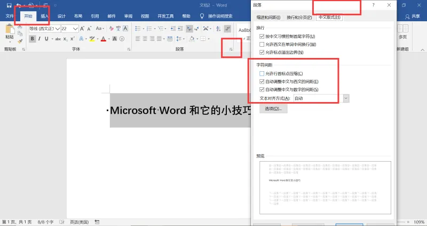Undo the last action
The width and height of the screenshot is (427, 226).
pos(19,5)
